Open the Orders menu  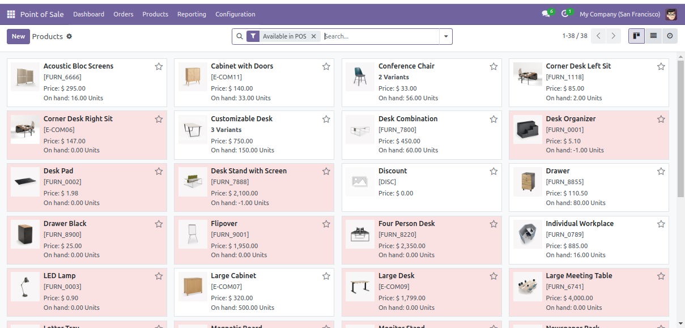(124, 14)
